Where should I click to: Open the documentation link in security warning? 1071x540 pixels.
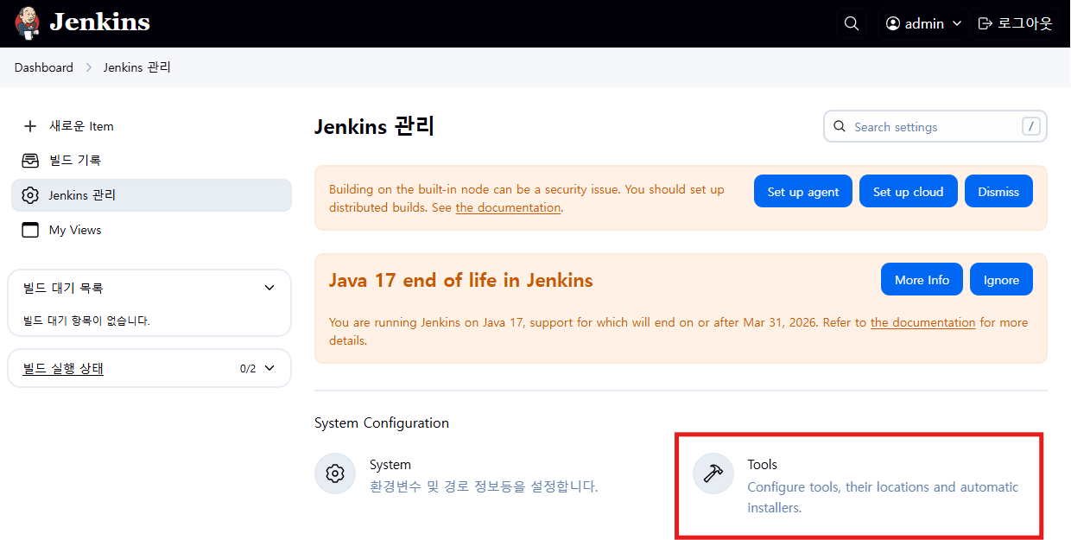pyautogui.click(x=508, y=207)
